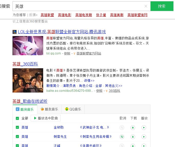View lyrics for 刺客先生 song
175x147 pixels.
(x=122, y=137)
